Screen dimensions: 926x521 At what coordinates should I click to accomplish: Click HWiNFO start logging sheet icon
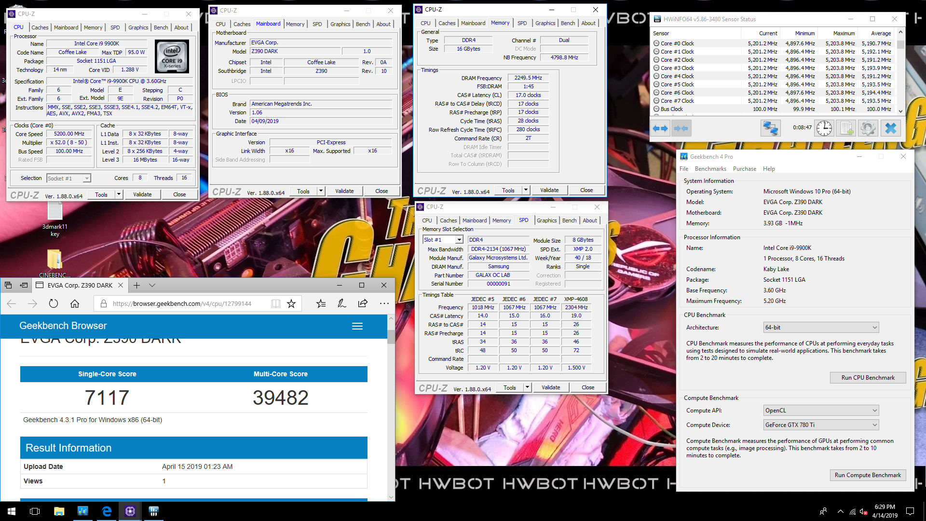[x=846, y=128]
